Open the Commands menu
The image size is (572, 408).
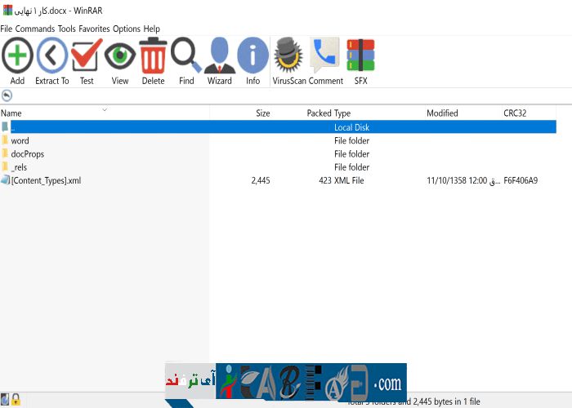coord(35,29)
